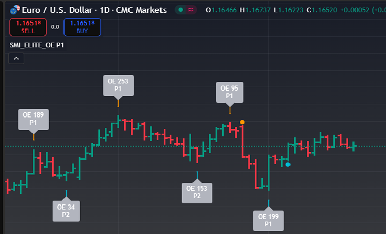Screen dimensions: 386x234
Task: Click the OE 253 P1 signal label
Action: (x=118, y=85)
